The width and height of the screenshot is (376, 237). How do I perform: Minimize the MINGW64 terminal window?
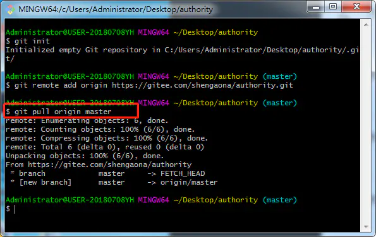tap(315, 6)
